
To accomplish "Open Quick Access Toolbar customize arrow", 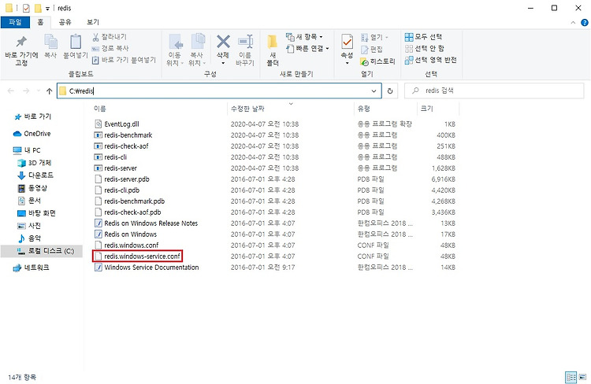I will [x=47, y=9].
